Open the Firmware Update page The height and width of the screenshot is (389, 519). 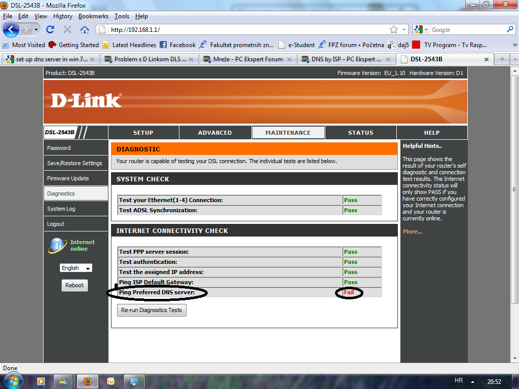coord(76,178)
